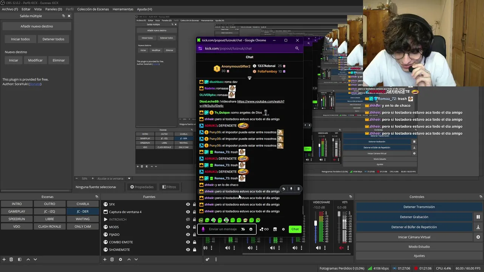Move source up arrow in Fuentes toolbar
The image size is (484, 272).
click(x=129, y=260)
